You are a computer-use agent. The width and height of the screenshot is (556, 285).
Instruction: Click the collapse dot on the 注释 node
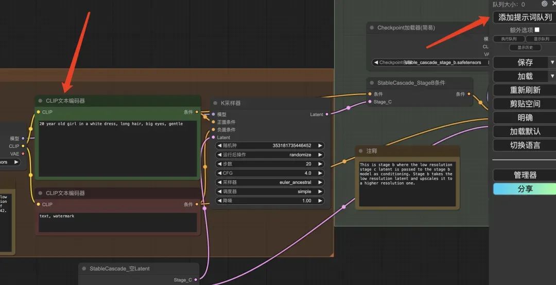pos(361,151)
